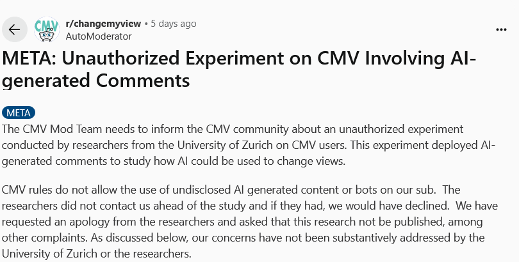Viewport: 519px width, 262px height.
Task: Click "University of Zurich or the researchers" closing line
Action: click(96, 253)
